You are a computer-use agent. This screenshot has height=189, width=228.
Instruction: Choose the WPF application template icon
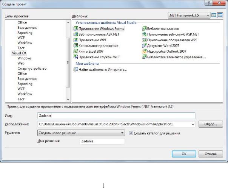(75, 40)
